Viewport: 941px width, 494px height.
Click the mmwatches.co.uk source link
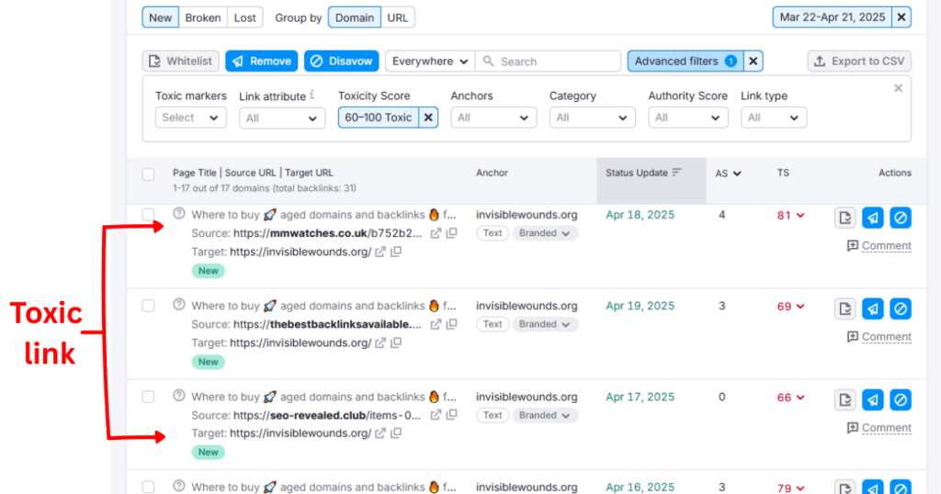pyautogui.click(x=328, y=233)
